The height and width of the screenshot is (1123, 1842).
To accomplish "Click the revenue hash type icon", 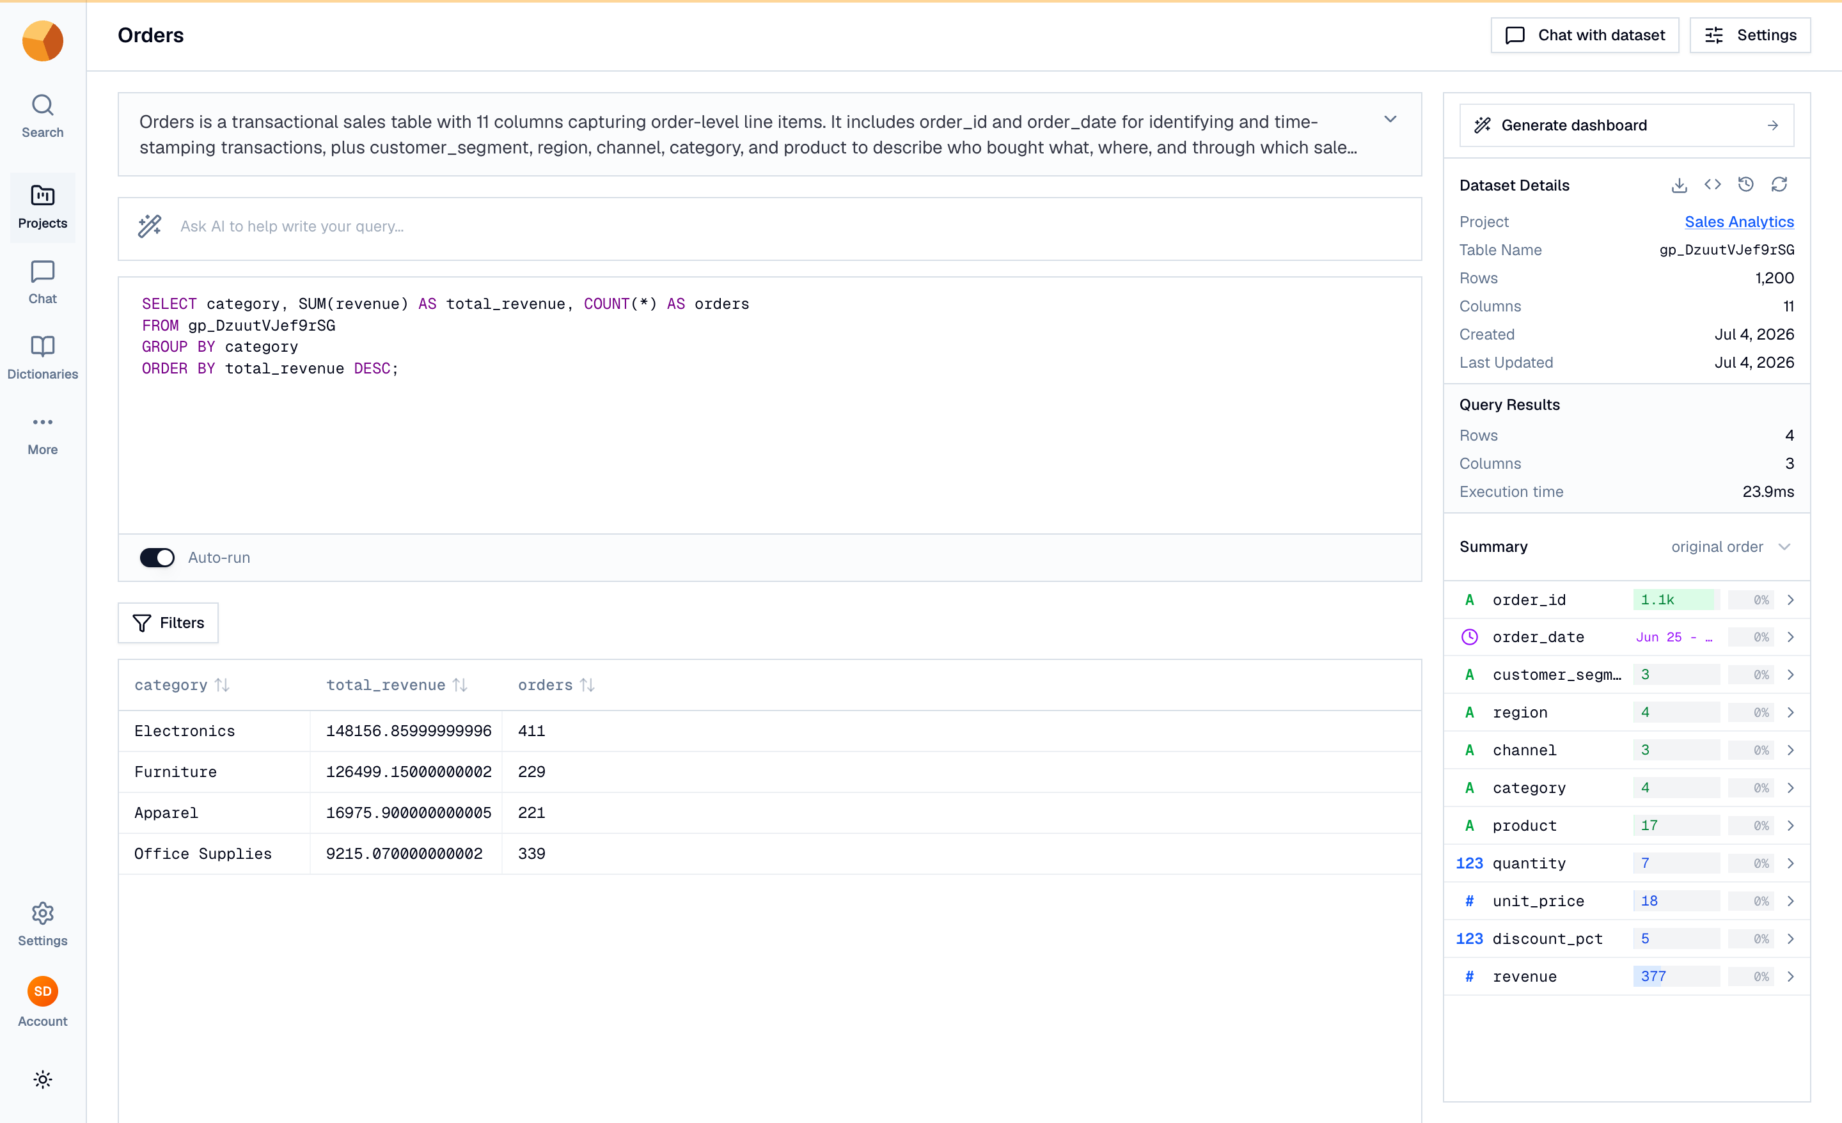I will pyautogui.click(x=1469, y=977).
